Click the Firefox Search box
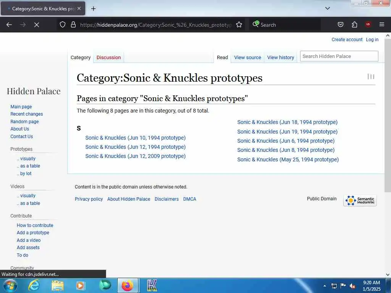Image resolution: width=391 pixels, height=293 pixels. (x=285, y=25)
